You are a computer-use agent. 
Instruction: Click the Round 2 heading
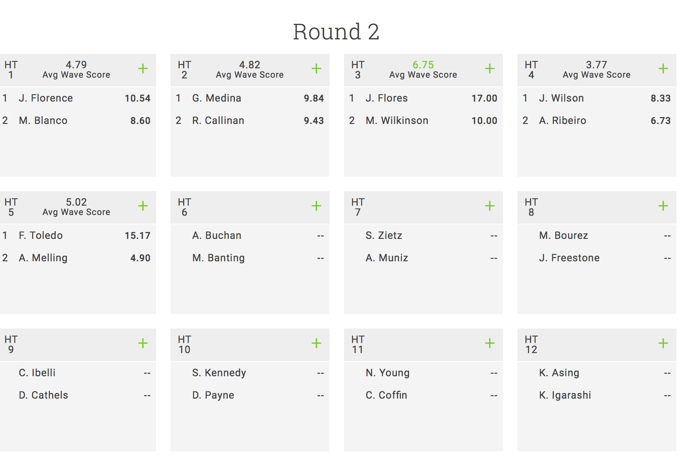336,32
